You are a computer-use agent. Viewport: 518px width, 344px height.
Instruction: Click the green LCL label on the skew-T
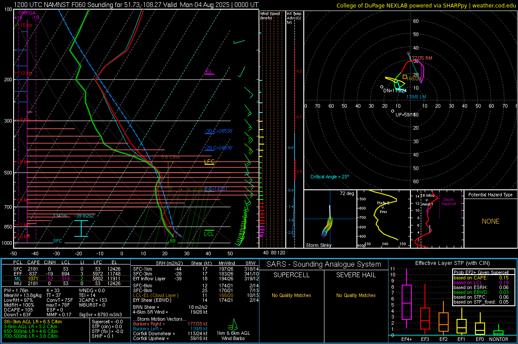pyautogui.click(x=209, y=234)
